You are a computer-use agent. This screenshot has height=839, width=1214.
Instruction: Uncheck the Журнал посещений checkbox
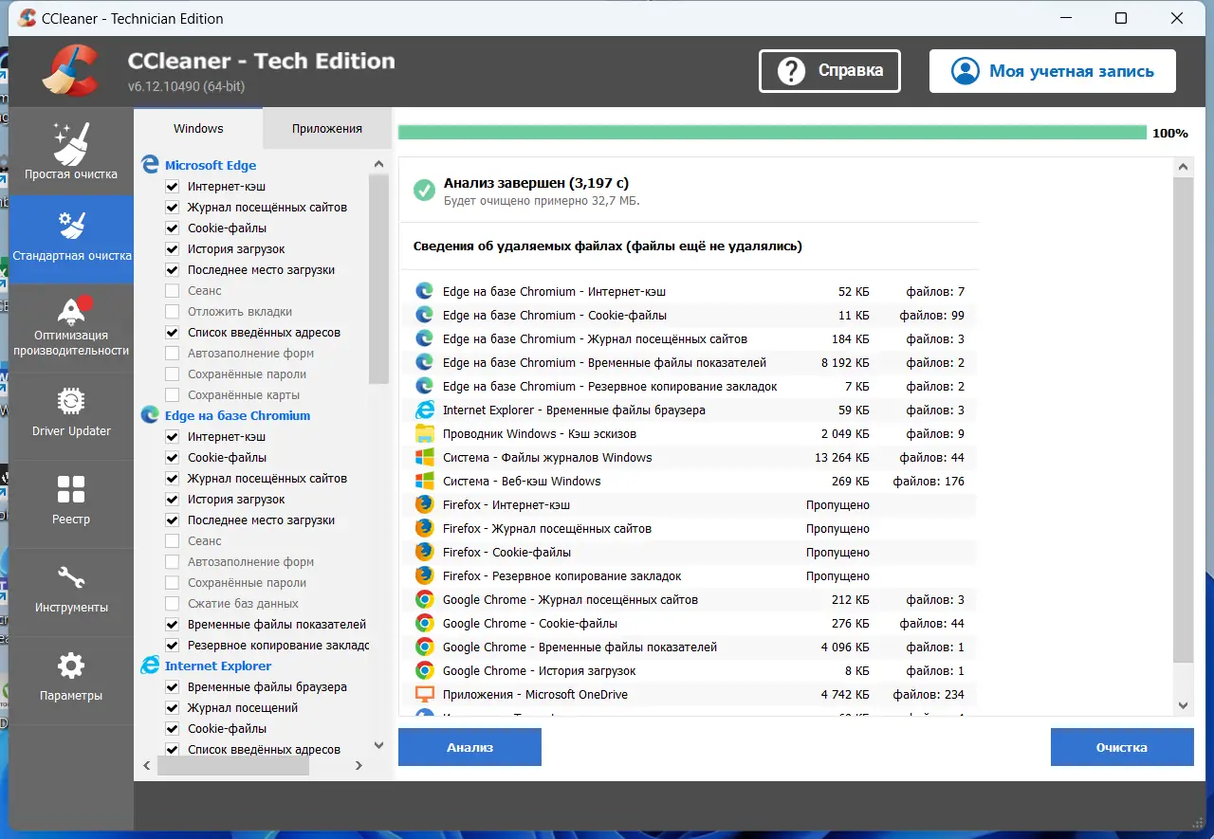click(172, 708)
